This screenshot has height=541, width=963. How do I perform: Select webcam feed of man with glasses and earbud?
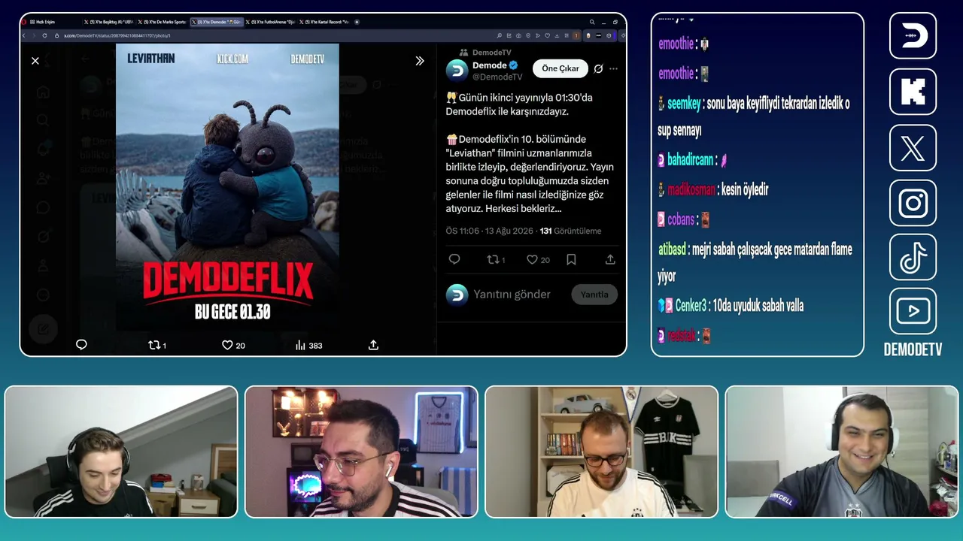[x=361, y=452]
